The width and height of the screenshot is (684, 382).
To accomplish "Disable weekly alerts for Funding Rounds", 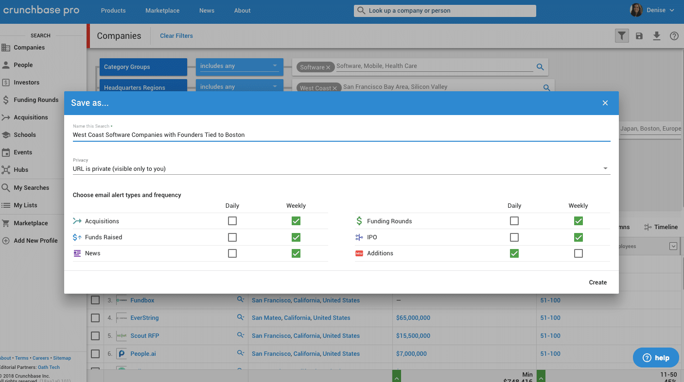I will 579,220.
